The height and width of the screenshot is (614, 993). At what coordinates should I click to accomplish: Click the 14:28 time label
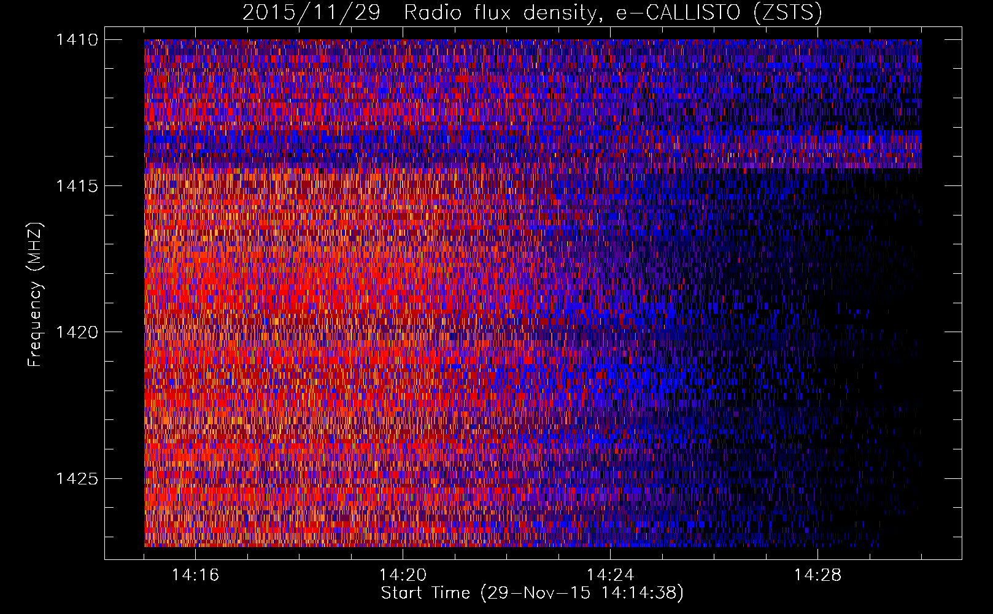pos(817,575)
